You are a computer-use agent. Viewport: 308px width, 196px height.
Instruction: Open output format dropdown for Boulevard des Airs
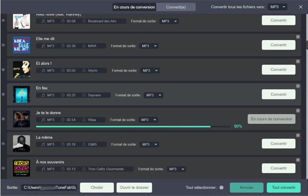169,21
